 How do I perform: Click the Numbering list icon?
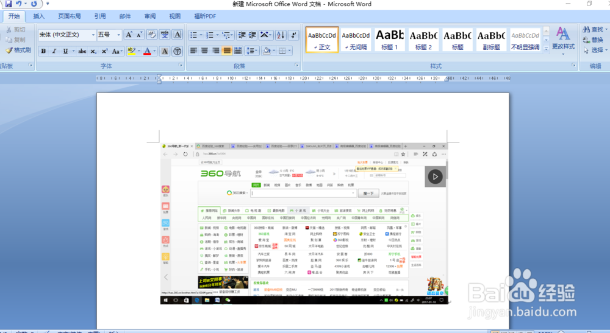(x=210, y=35)
